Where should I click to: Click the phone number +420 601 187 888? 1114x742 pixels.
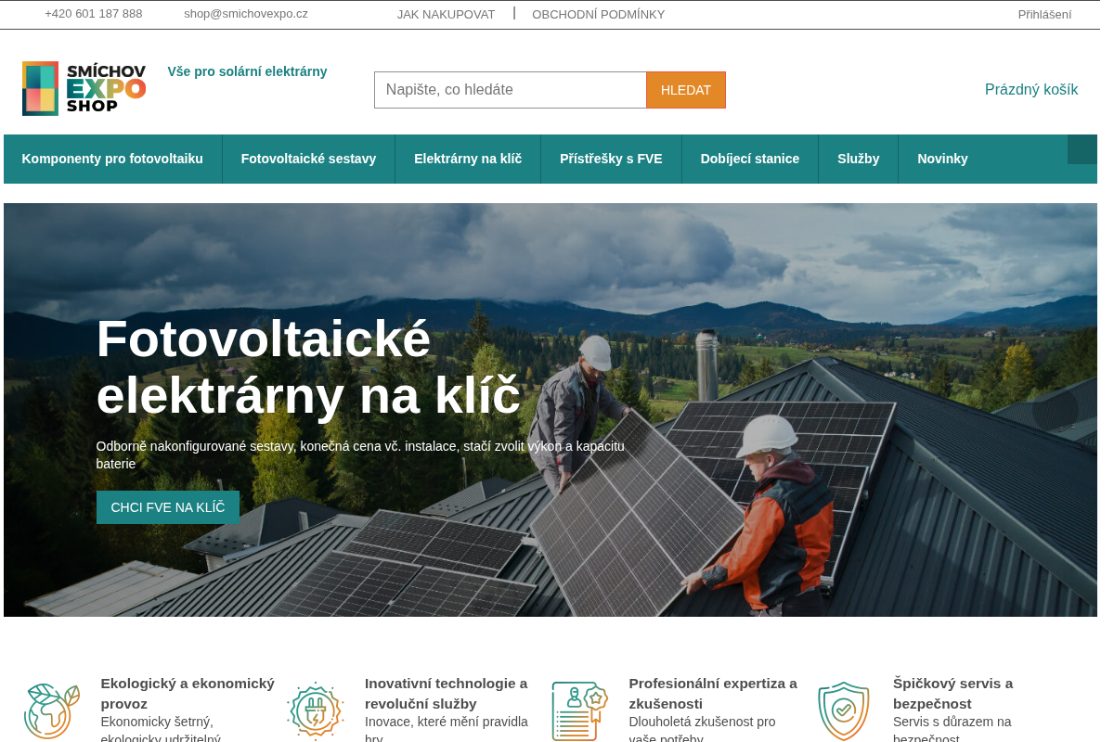94,14
